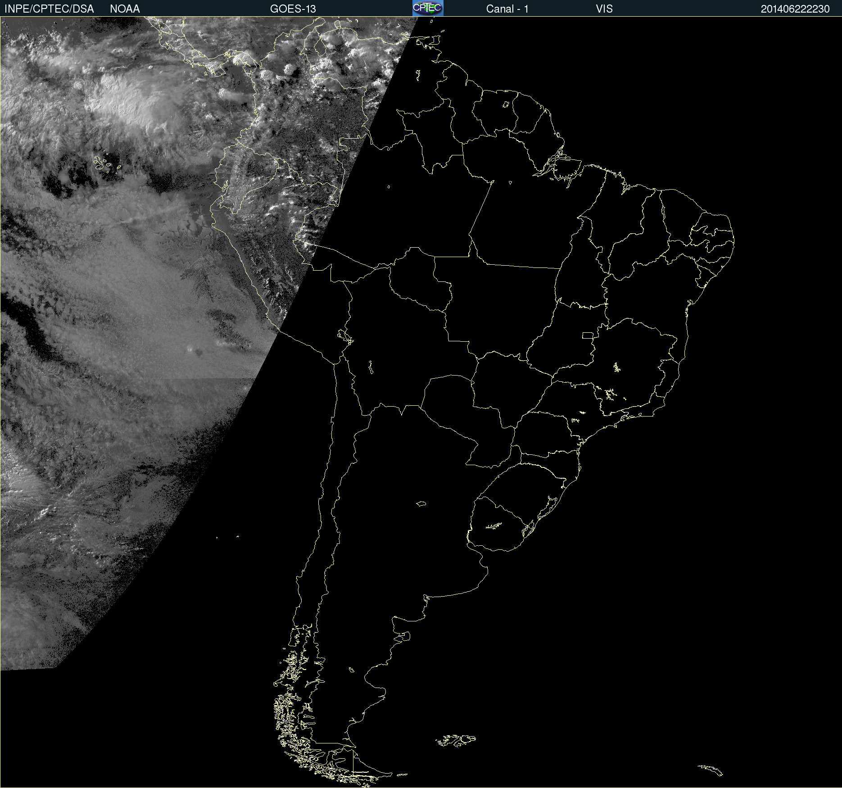Click the NOAA label in header
This screenshot has width=842, height=788.
click(x=125, y=9)
